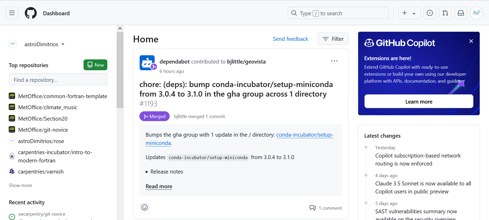Open MetOffice/climate_music repository
The image size is (489, 220).
pos(48,107)
